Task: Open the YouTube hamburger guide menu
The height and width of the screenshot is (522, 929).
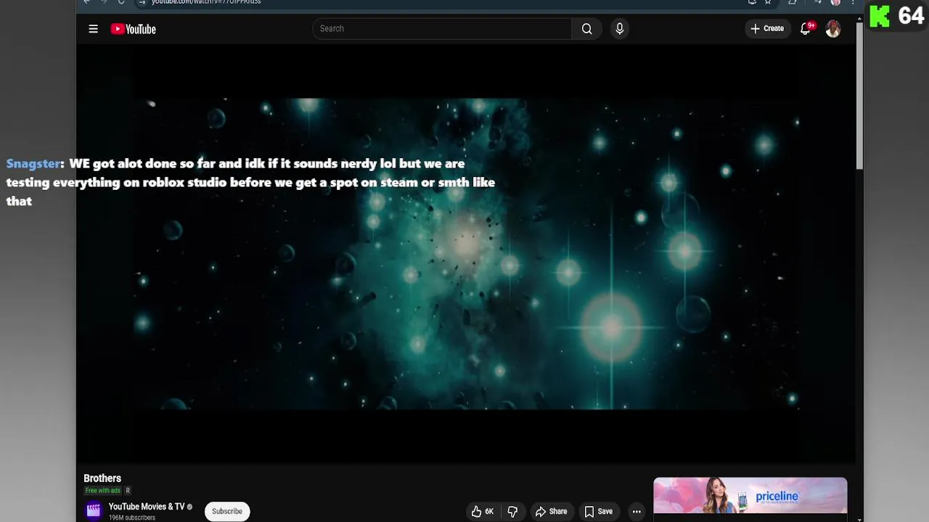Action: click(93, 29)
